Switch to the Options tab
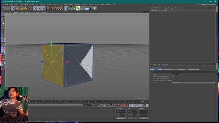The image size is (219, 123). (x=156, y=69)
